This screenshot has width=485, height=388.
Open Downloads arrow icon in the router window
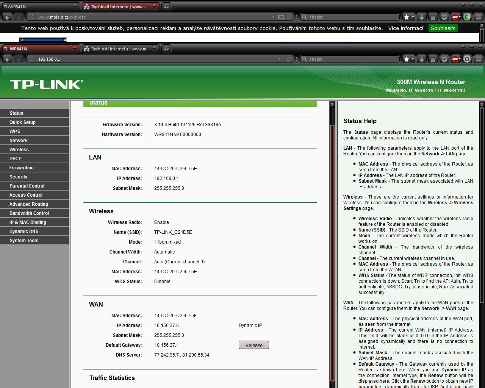(421, 59)
